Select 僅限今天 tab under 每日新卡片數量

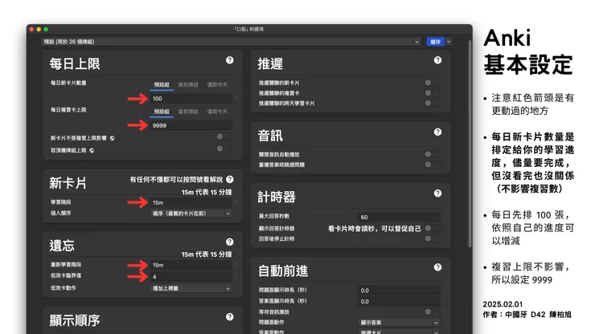217,84
